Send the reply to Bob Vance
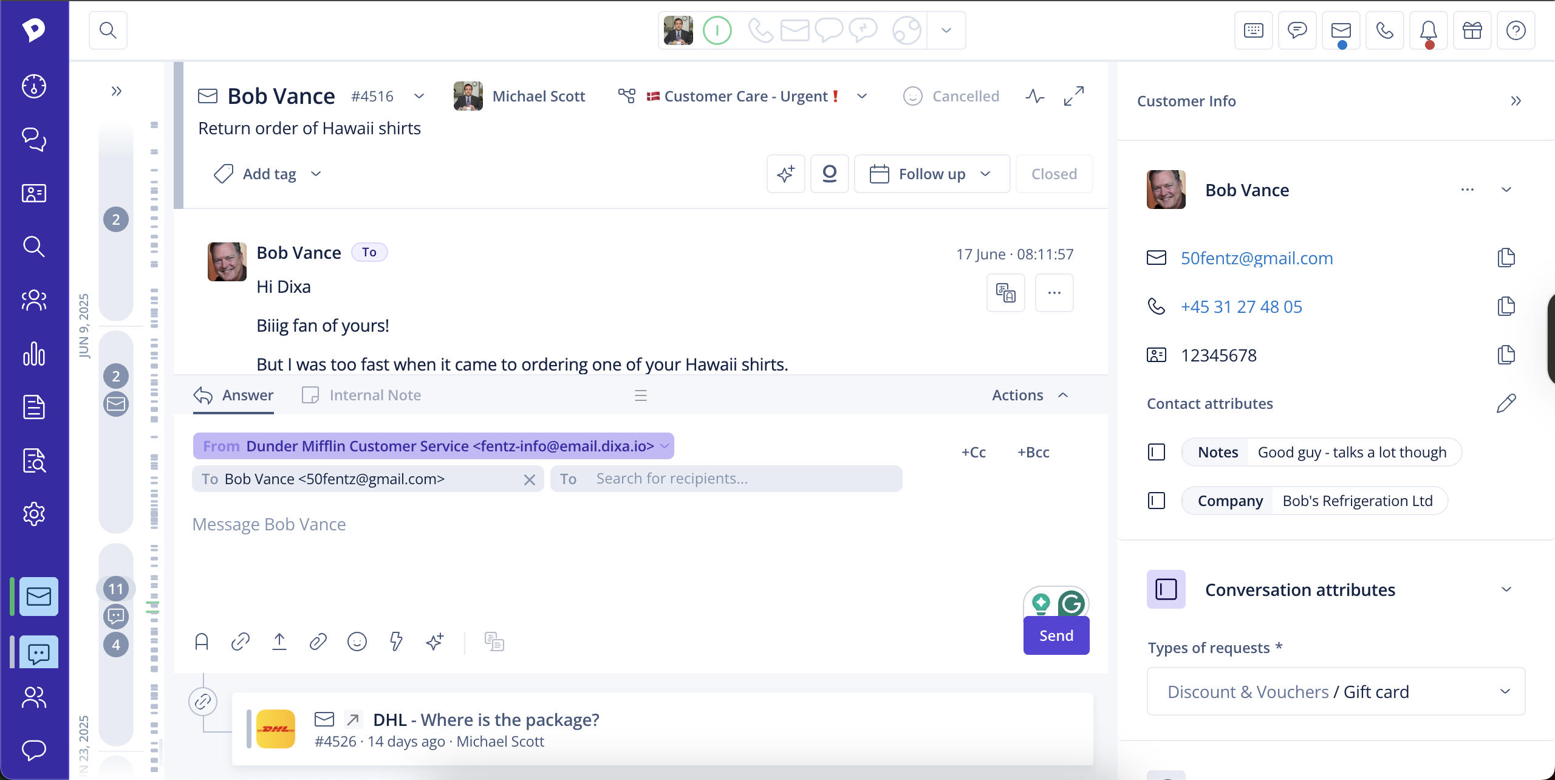The height and width of the screenshot is (780, 1555). (x=1056, y=635)
